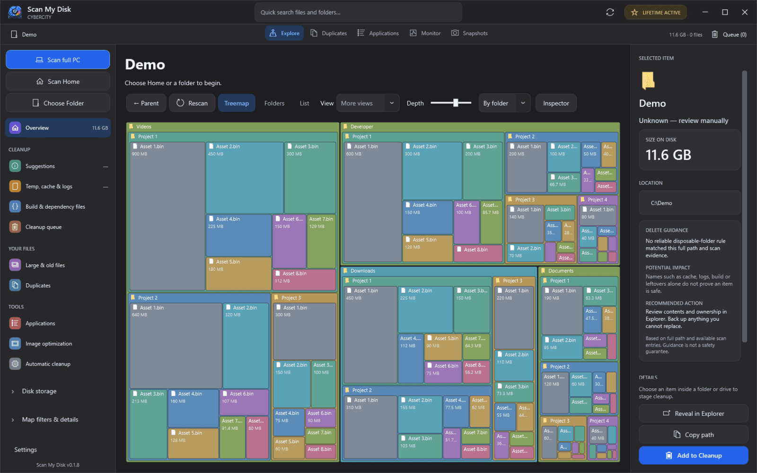Switch to the List view
This screenshot has height=473, width=757.
(304, 103)
